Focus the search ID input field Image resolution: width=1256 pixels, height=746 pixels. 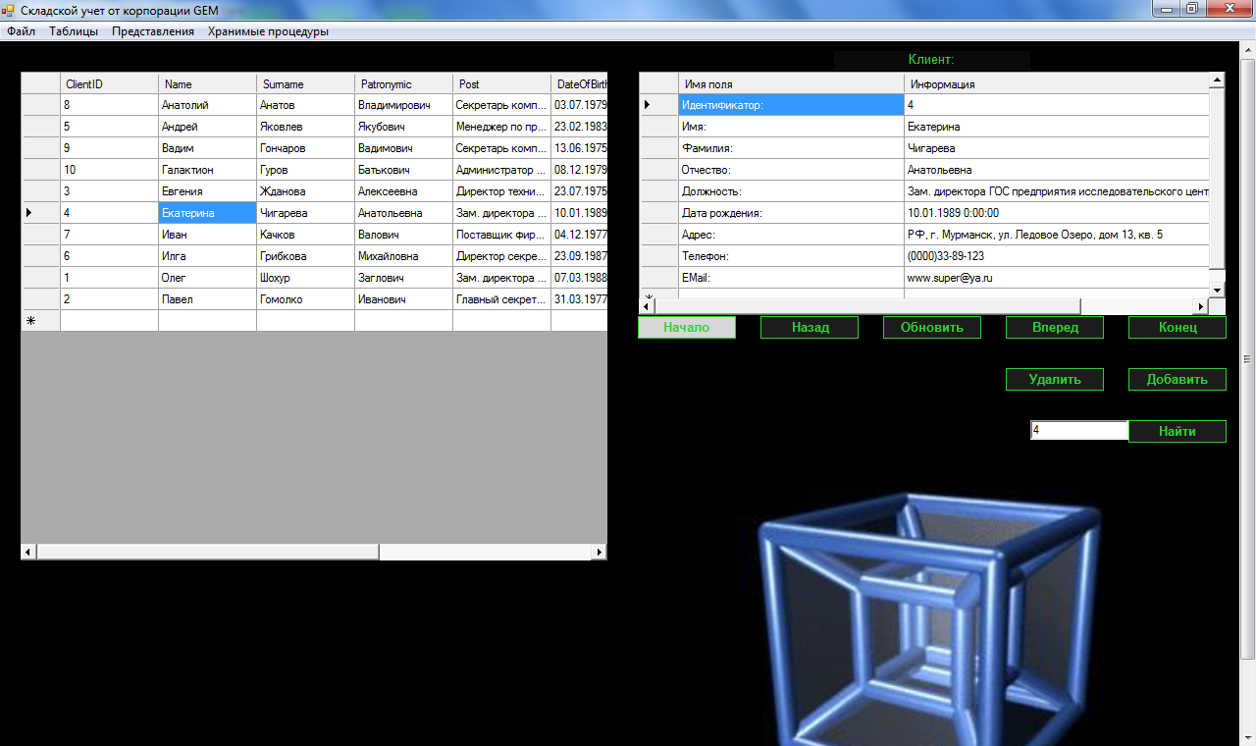(1078, 431)
